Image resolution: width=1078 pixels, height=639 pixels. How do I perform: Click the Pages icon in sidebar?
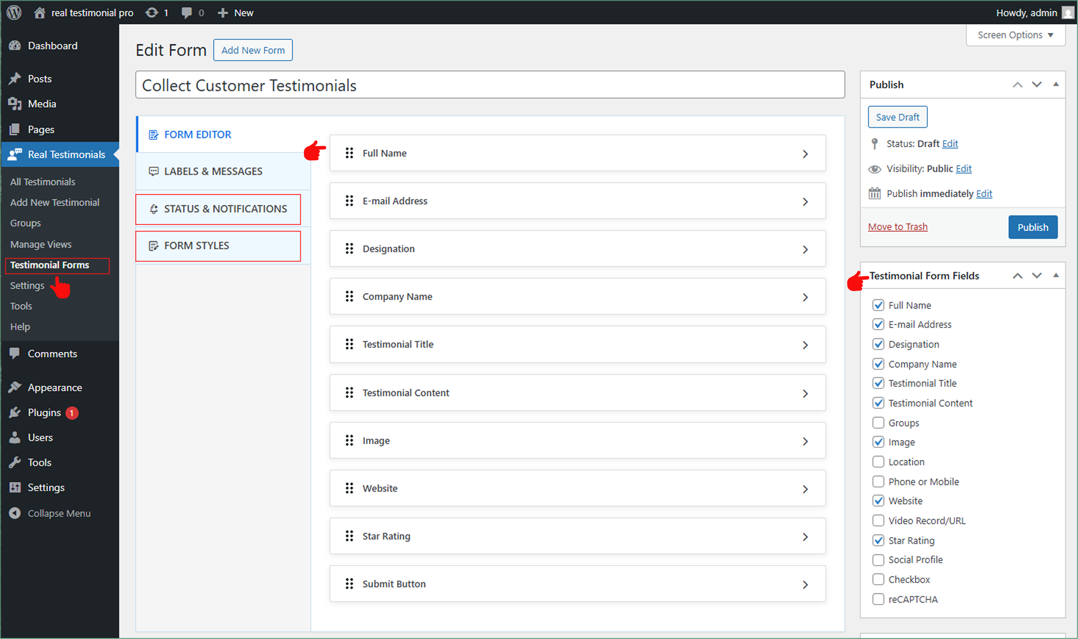15,129
